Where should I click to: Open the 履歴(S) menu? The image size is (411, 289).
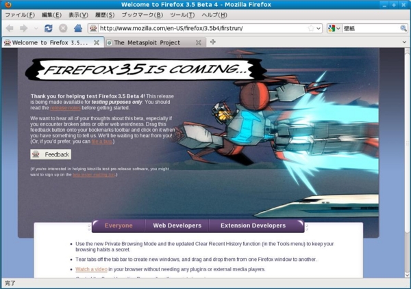[x=105, y=15]
